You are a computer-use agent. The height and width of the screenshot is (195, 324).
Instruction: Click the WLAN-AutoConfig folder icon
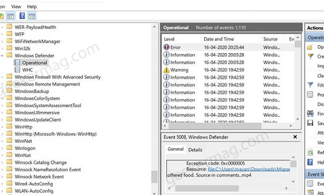[x=9, y=190]
